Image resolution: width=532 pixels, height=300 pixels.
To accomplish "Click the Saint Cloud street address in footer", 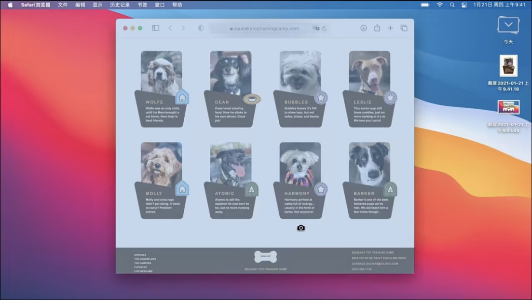I will [x=379, y=258].
